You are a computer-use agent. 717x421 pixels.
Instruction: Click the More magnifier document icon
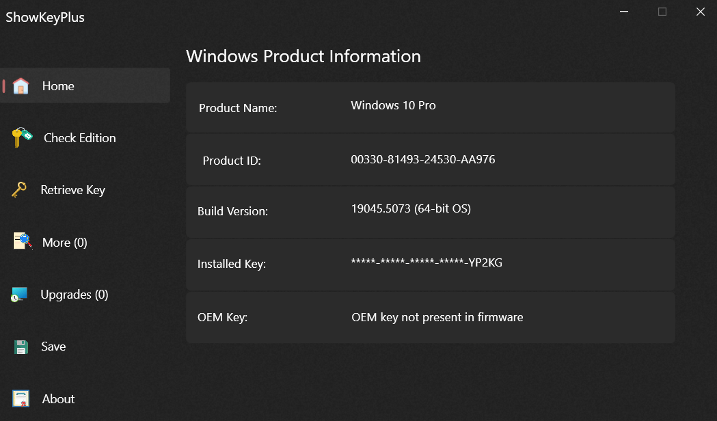23,241
